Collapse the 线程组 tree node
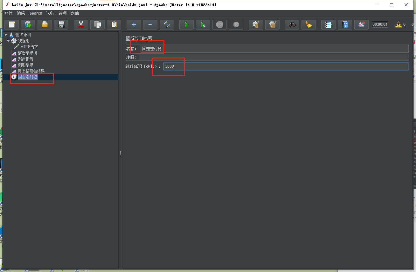This screenshot has height=272, width=416. tap(9, 41)
